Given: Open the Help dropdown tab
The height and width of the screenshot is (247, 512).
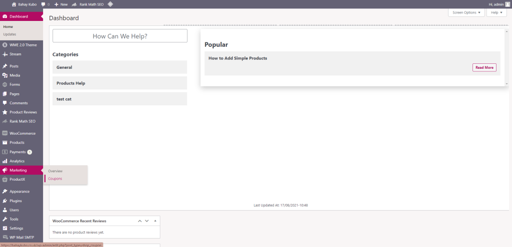Looking at the screenshot, I should click(x=495, y=12).
